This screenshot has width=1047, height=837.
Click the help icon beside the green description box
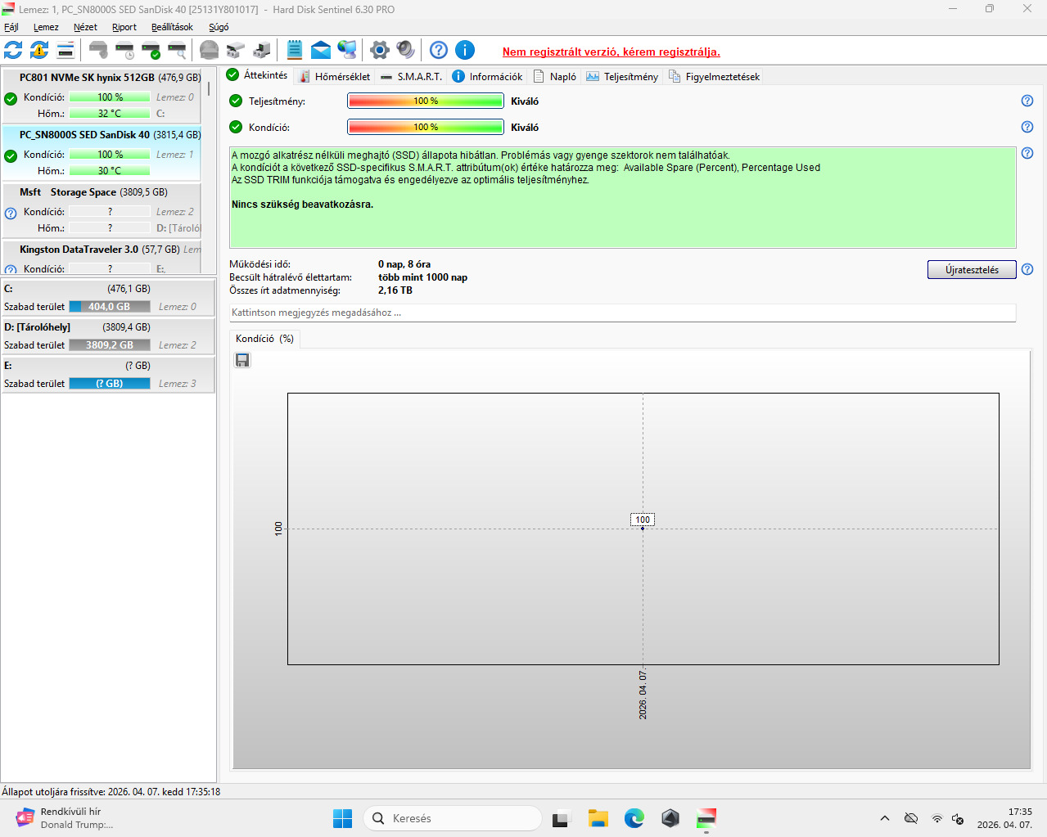tap(1027, 153)
